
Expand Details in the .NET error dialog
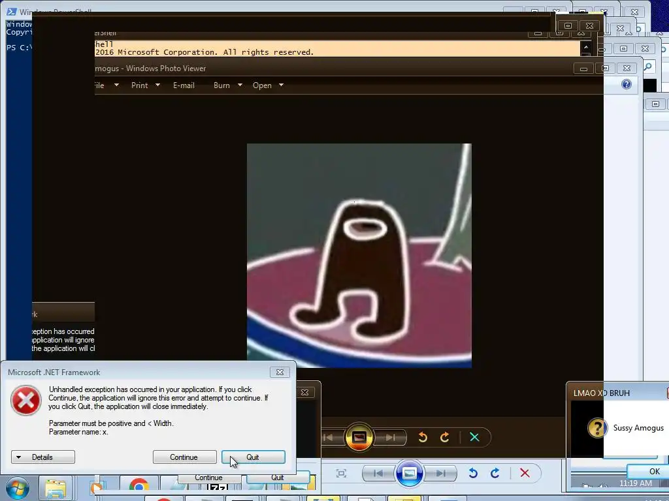pyautogui.click(x=42, y=457)
